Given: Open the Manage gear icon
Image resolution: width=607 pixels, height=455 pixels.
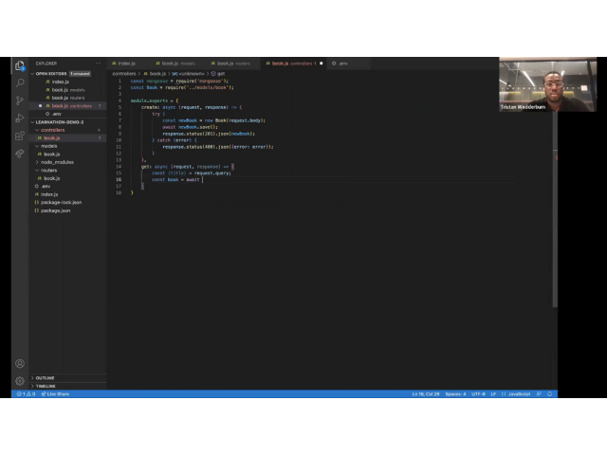Looking at the screenshot, I should click(20, 380).
